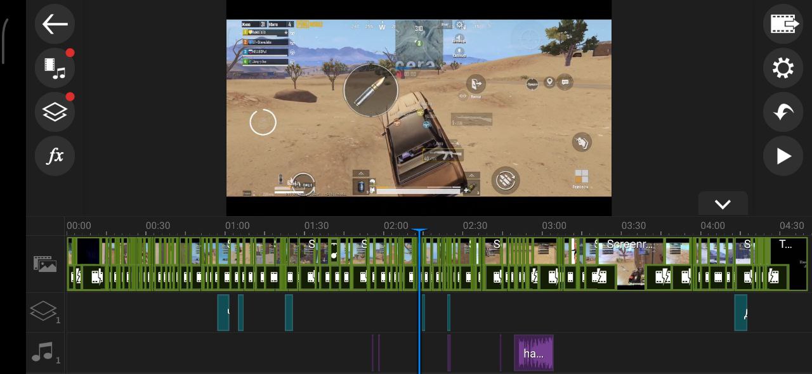Open the media and music import panel
The height and width of the screenshot is (374, 812).
click(55, 68)
